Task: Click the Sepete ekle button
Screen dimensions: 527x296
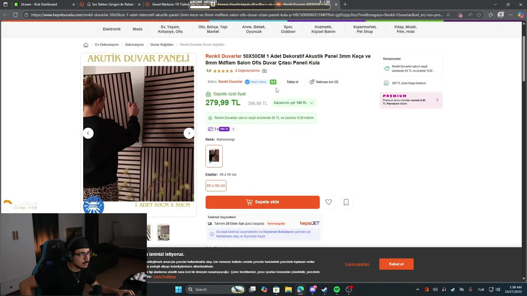Action: (263, 202)
